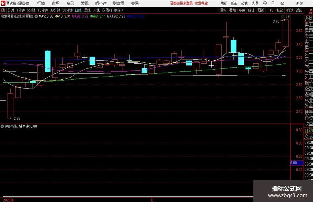
Task: Click the diamond marker icon above the chart
Action: click(x=283, y=16)
